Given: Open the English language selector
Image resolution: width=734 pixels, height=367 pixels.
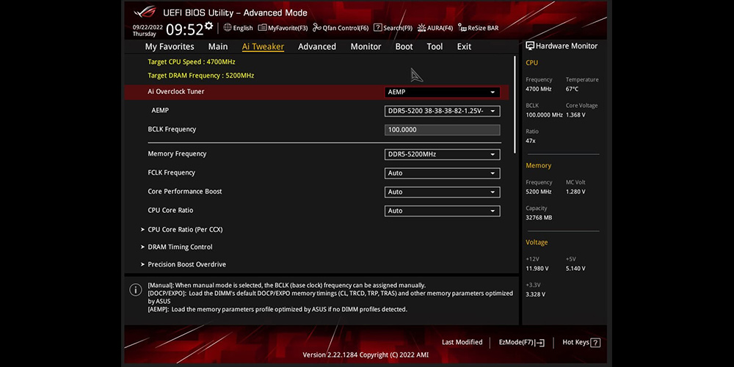Looking at the screenshot, I should pos(238,28).
